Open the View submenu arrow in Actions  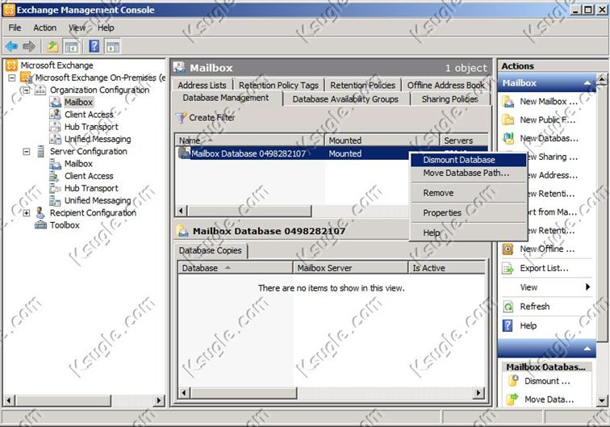[588, 287]
